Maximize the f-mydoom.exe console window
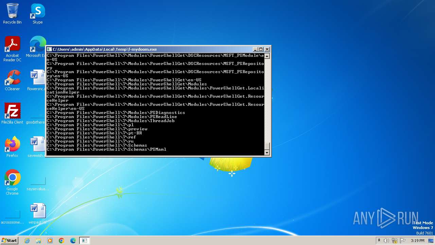The height and width of the screenshot is (245, 435). tap(261, 49)
